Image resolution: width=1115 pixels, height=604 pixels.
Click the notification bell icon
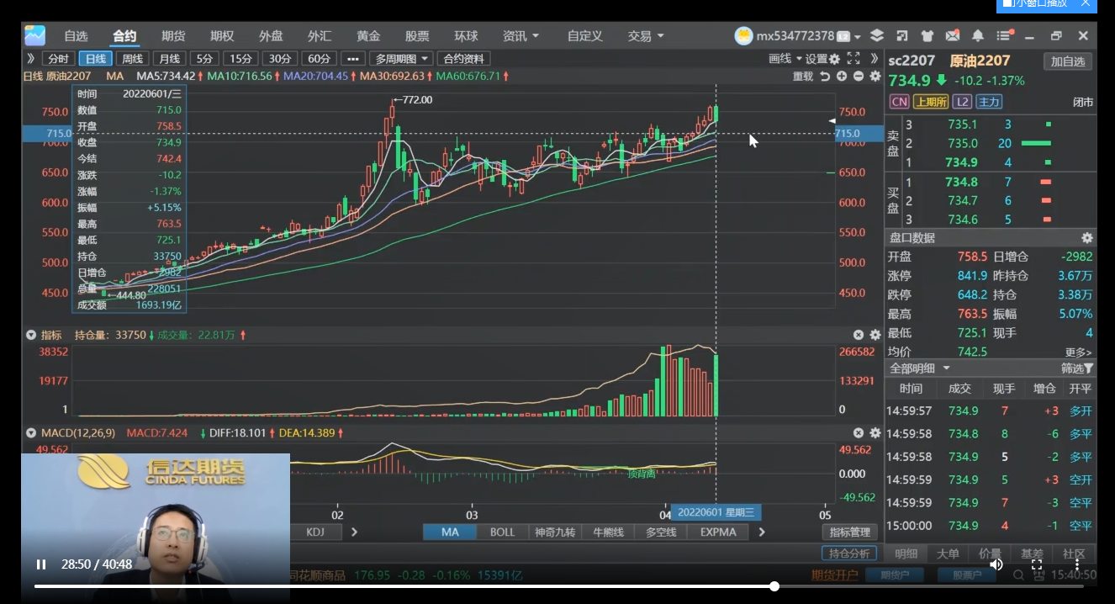[977, 36]
